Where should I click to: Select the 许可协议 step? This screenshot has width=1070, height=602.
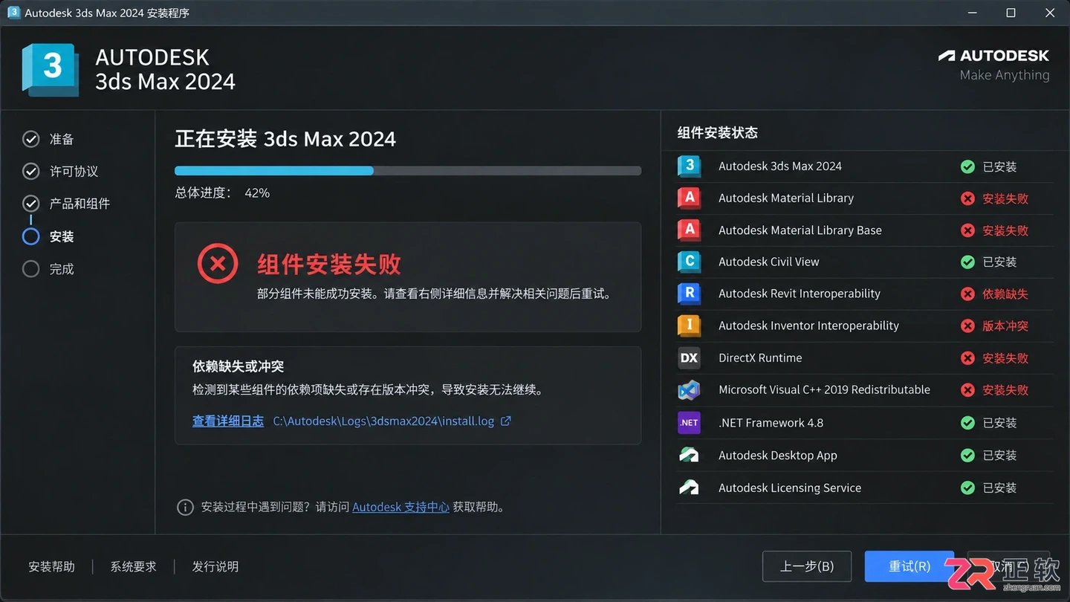pos(60,171)
